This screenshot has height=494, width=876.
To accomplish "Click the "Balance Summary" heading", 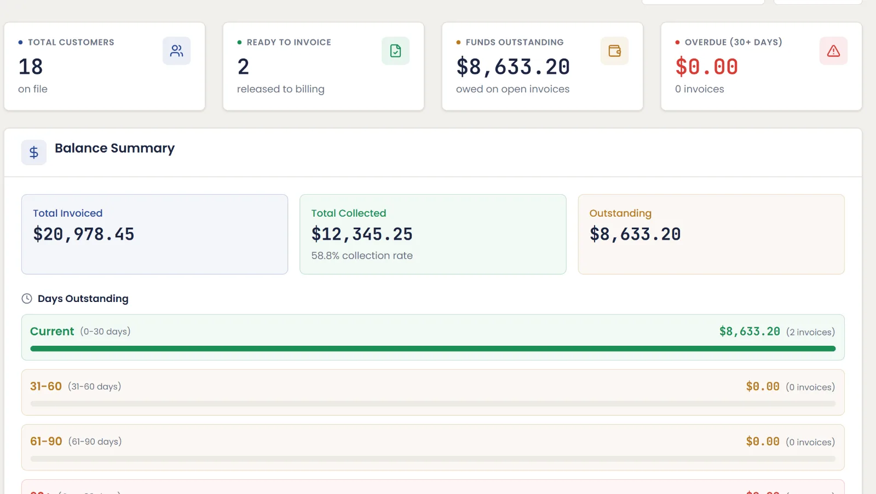I will [x=115, y=148].
